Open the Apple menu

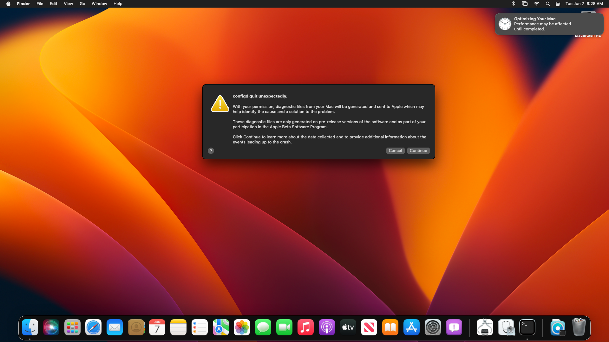[8, 4]
